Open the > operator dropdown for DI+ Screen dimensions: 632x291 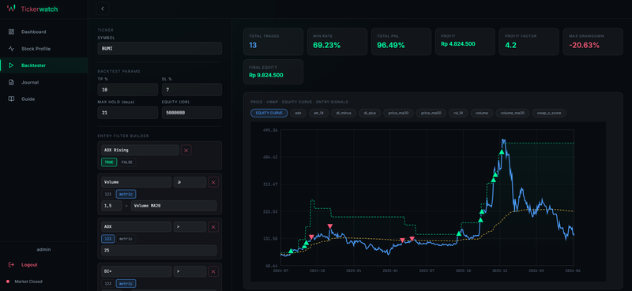coord(190,271)
